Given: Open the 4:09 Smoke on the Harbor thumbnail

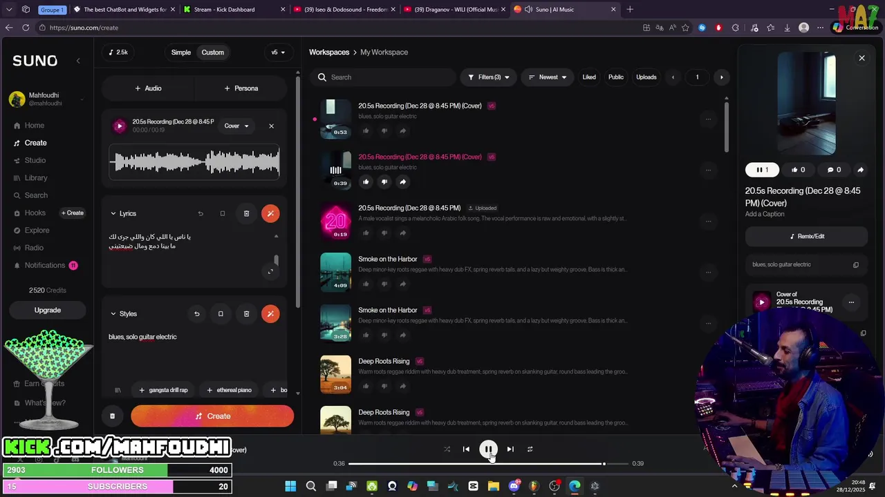Looking at the screenshot, I should point(335,272).
